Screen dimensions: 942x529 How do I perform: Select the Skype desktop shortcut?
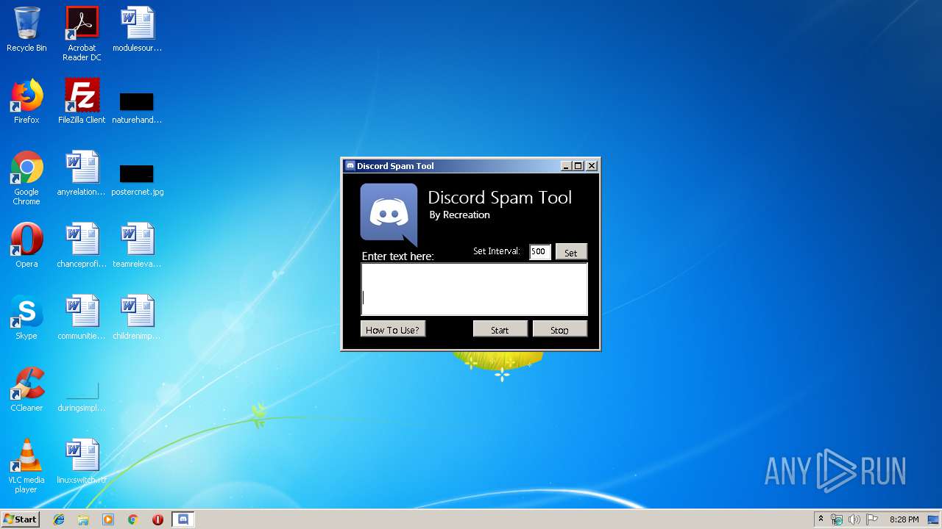coord(26,317)
